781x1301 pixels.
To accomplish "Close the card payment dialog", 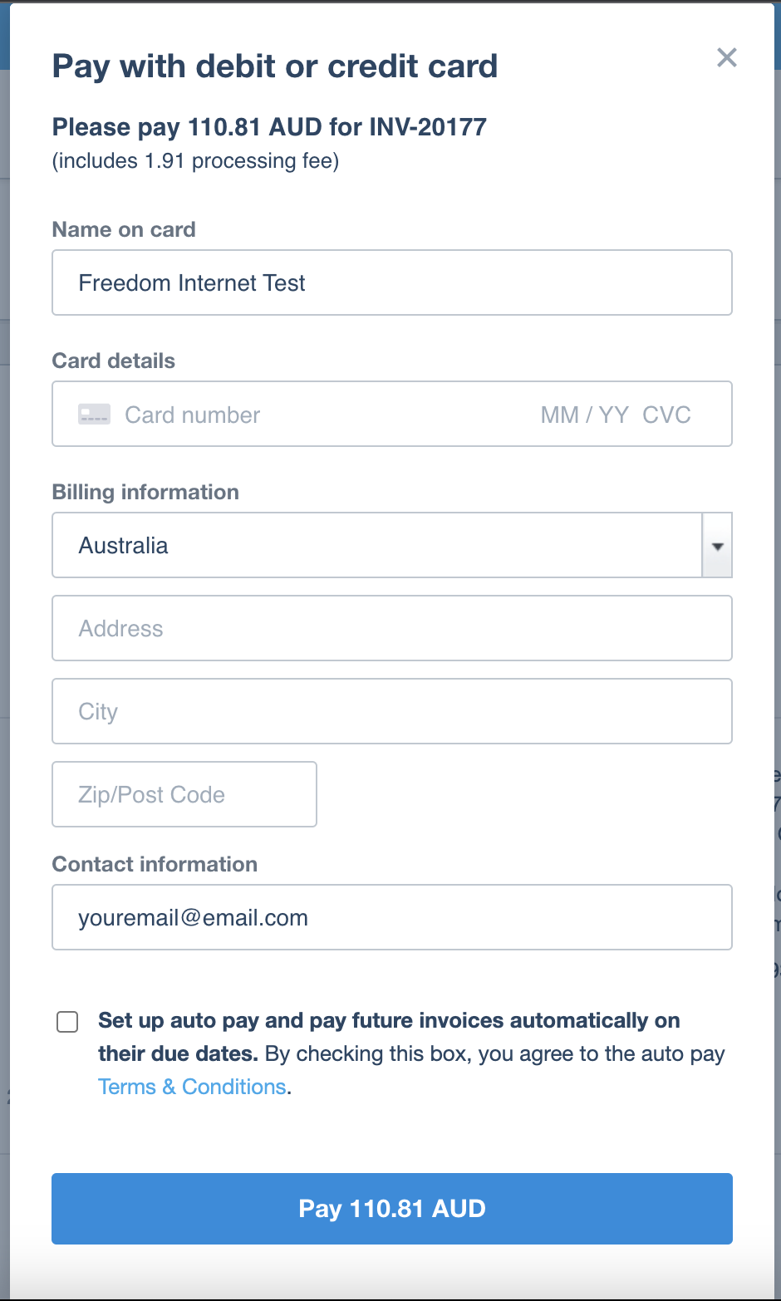I will coord(727,57).
